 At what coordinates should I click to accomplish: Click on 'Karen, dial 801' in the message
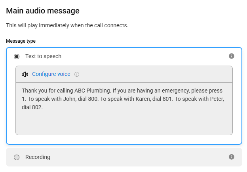154,99
